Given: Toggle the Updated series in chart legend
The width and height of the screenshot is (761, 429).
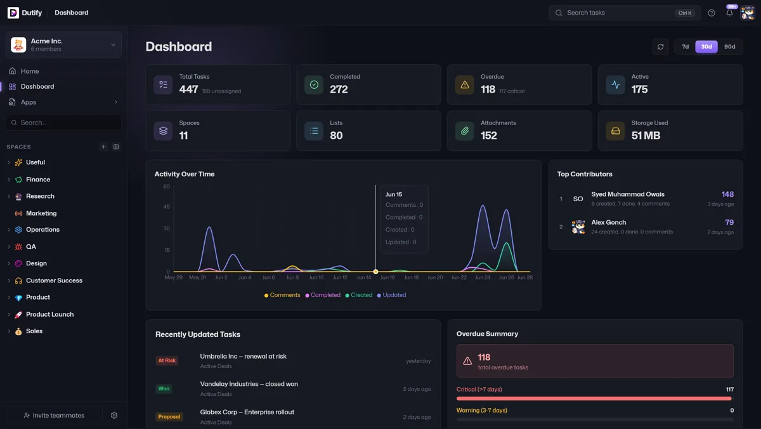Looking at the screenshot, I should pyautogui.click(x=391, y=295).
